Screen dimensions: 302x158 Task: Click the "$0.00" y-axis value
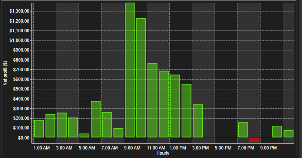pyautogui.click(x=24, y=138)
